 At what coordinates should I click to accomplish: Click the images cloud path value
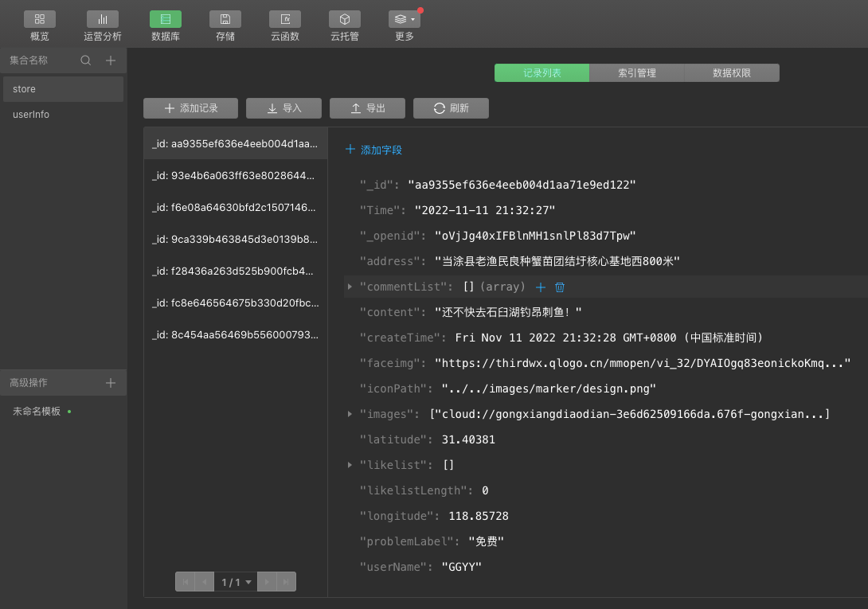coord(629,414)
